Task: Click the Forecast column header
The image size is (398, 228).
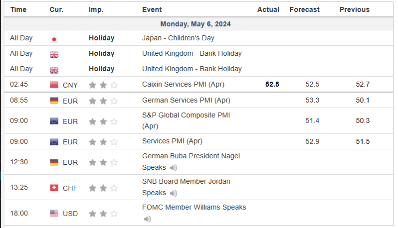Action: point(304,9)
